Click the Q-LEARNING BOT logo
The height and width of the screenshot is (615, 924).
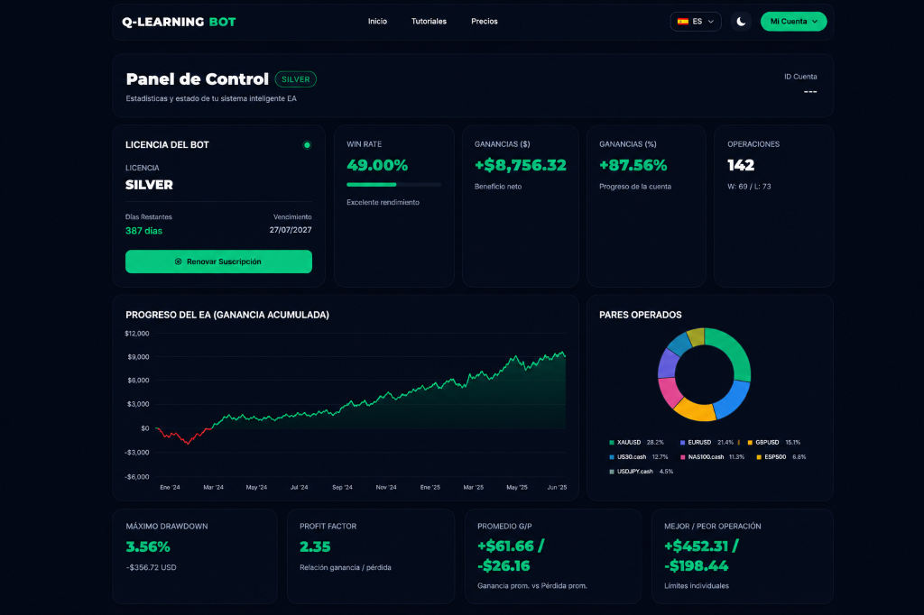(179, 22)
